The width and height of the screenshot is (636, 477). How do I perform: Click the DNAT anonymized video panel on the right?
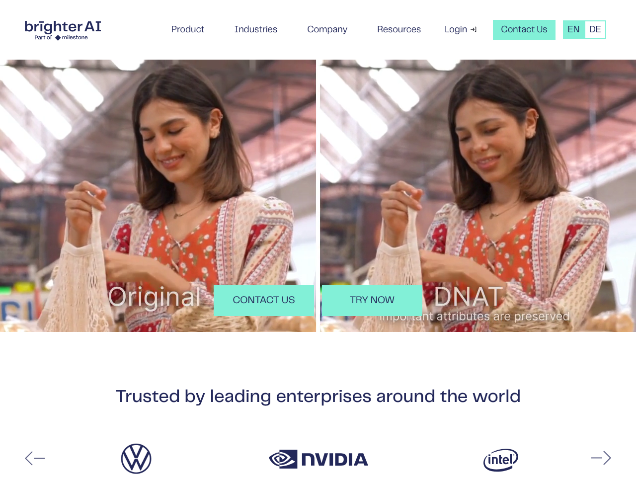click(478, 196)
